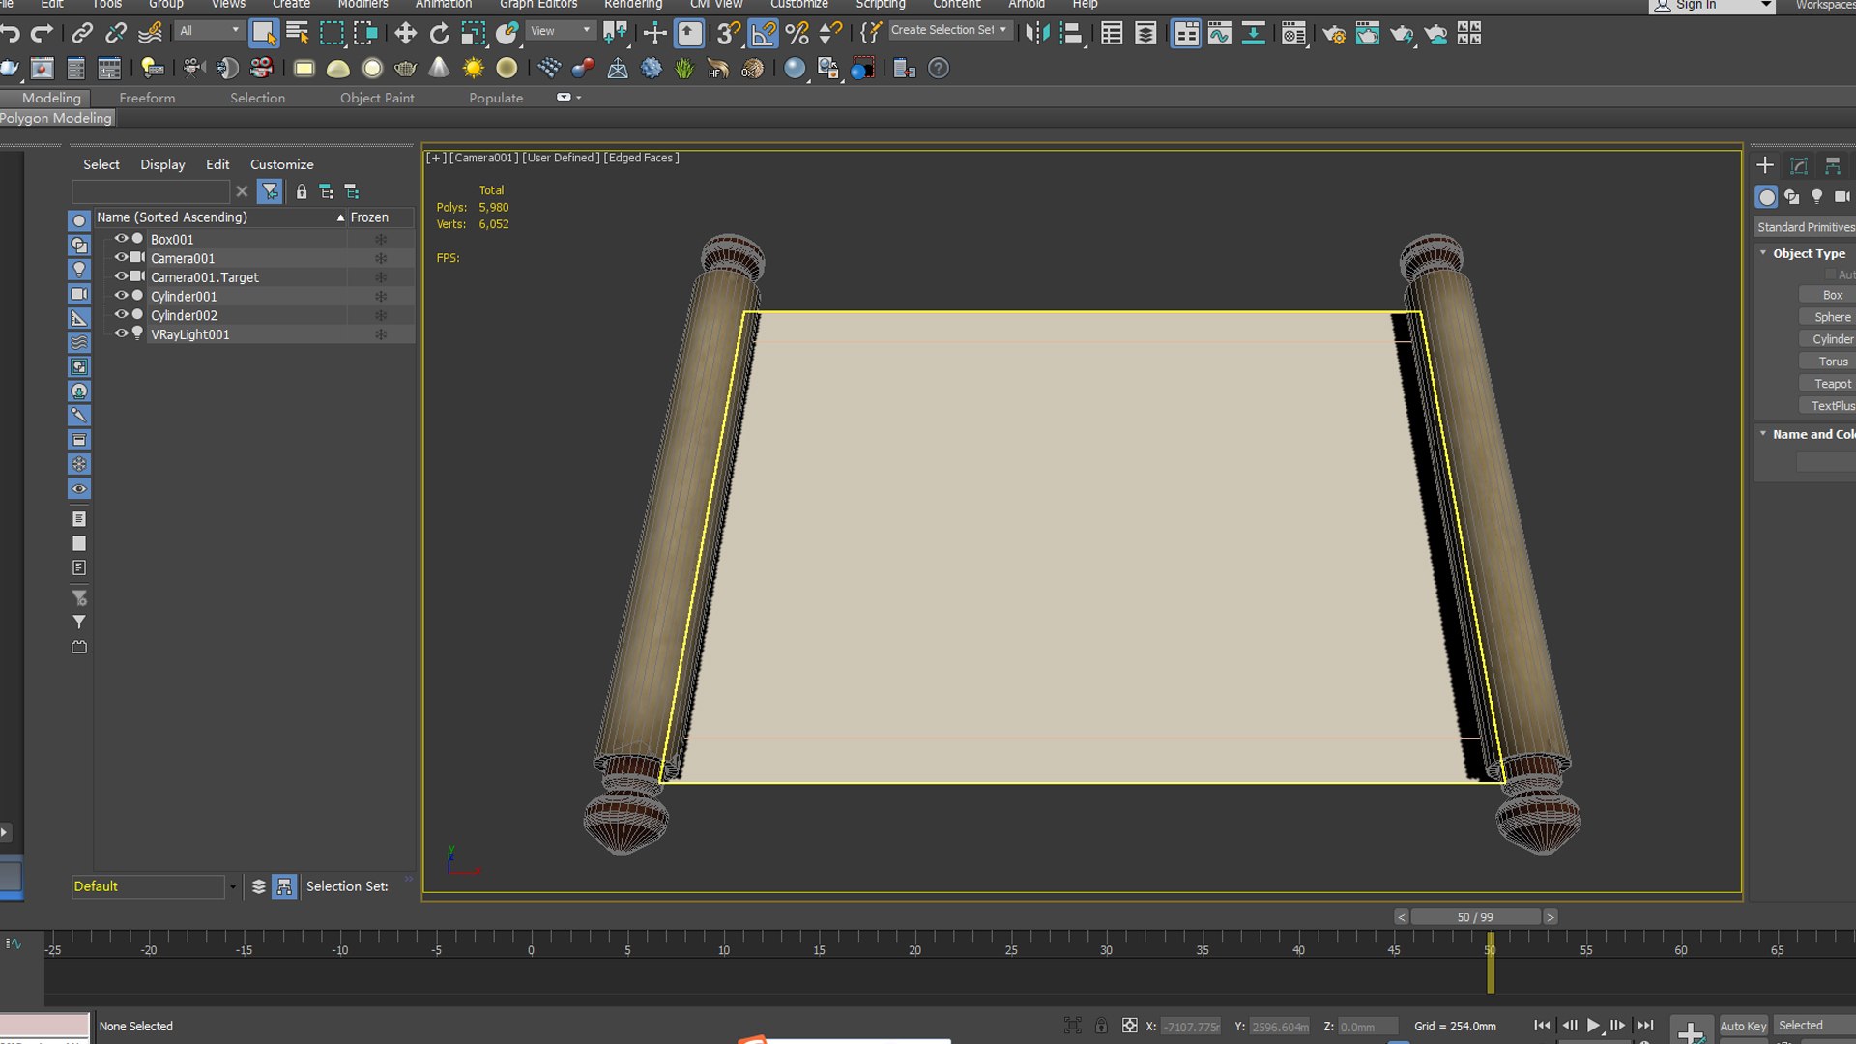Click the Teapot primitive icon in the toolbar

tap(405, 69)
